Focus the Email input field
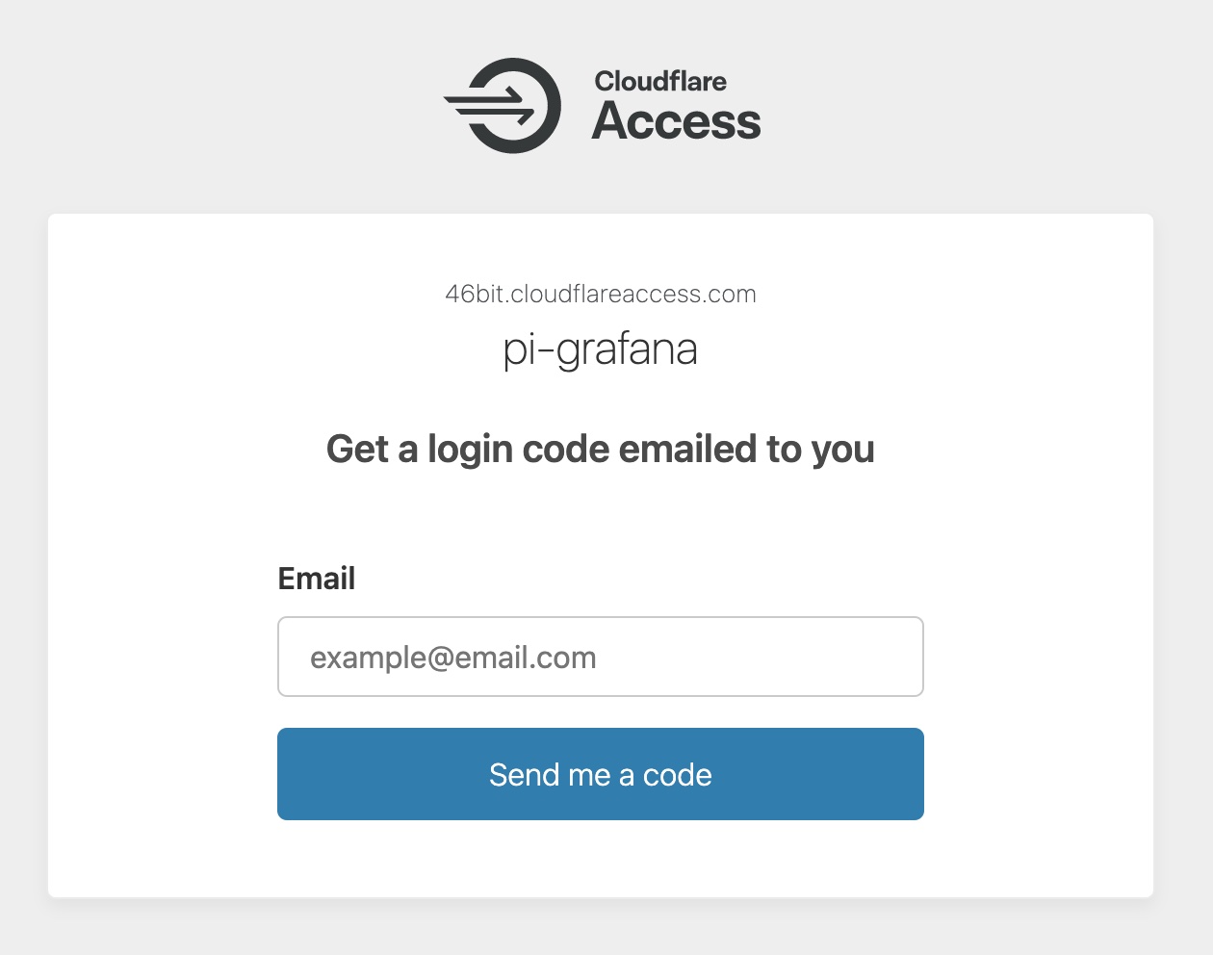 point(601,657)
